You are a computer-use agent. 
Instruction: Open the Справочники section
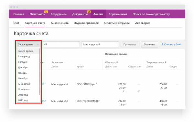point(118,14)
